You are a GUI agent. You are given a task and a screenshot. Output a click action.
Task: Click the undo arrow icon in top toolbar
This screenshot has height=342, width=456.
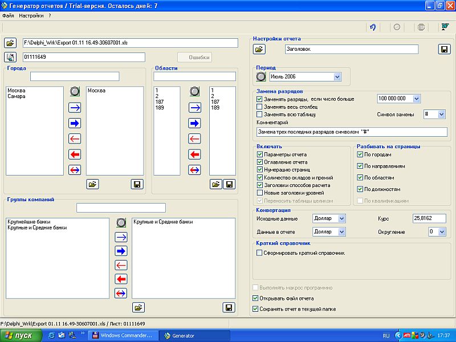[372, 27]
